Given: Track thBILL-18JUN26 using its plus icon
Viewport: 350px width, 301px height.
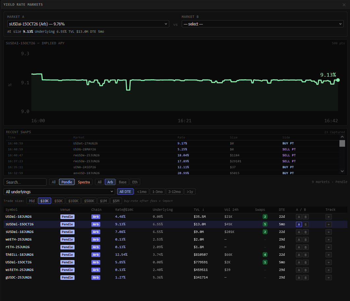Looking at the screenshot, I should 329,255.
